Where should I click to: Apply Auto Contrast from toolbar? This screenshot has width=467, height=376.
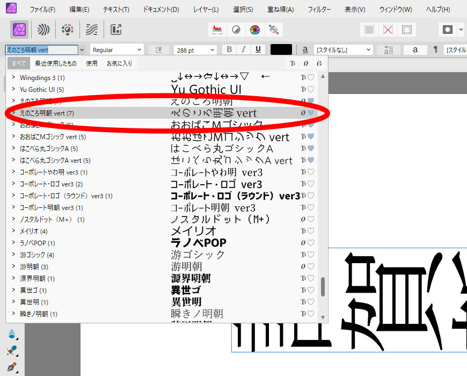click(236, 30)
